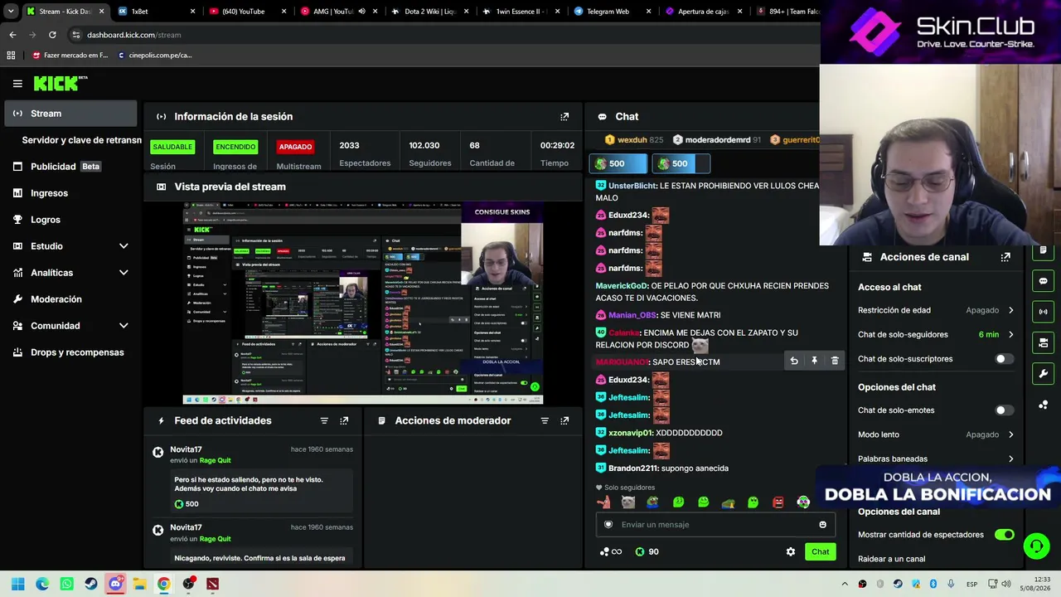Delete the MARIGUANO1 chat message

click(x=835, y=361)
